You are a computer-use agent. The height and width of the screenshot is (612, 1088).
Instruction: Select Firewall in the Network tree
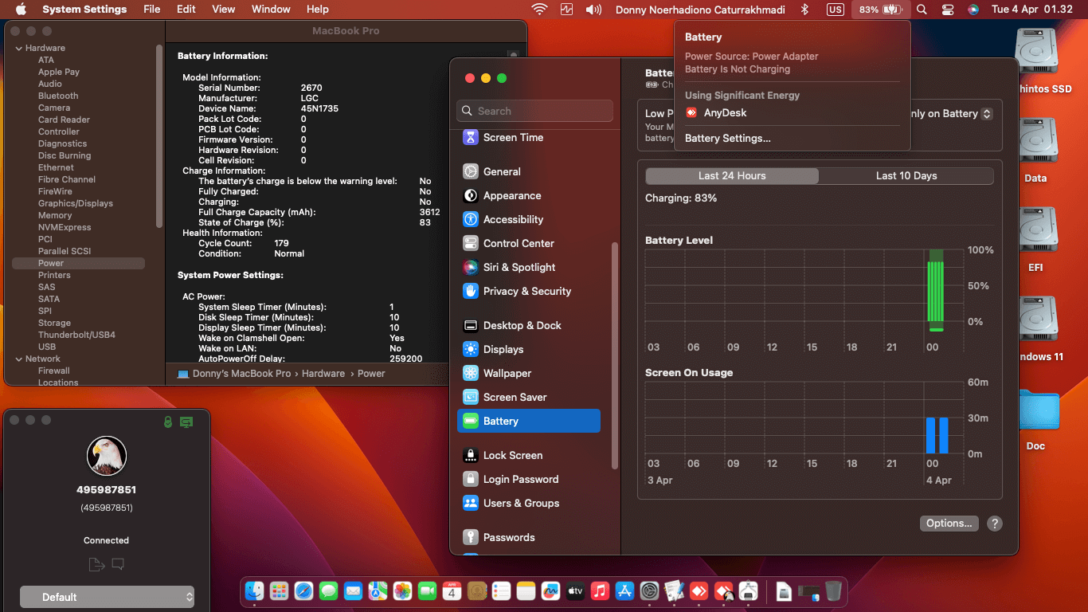click(x=54, y=371)
